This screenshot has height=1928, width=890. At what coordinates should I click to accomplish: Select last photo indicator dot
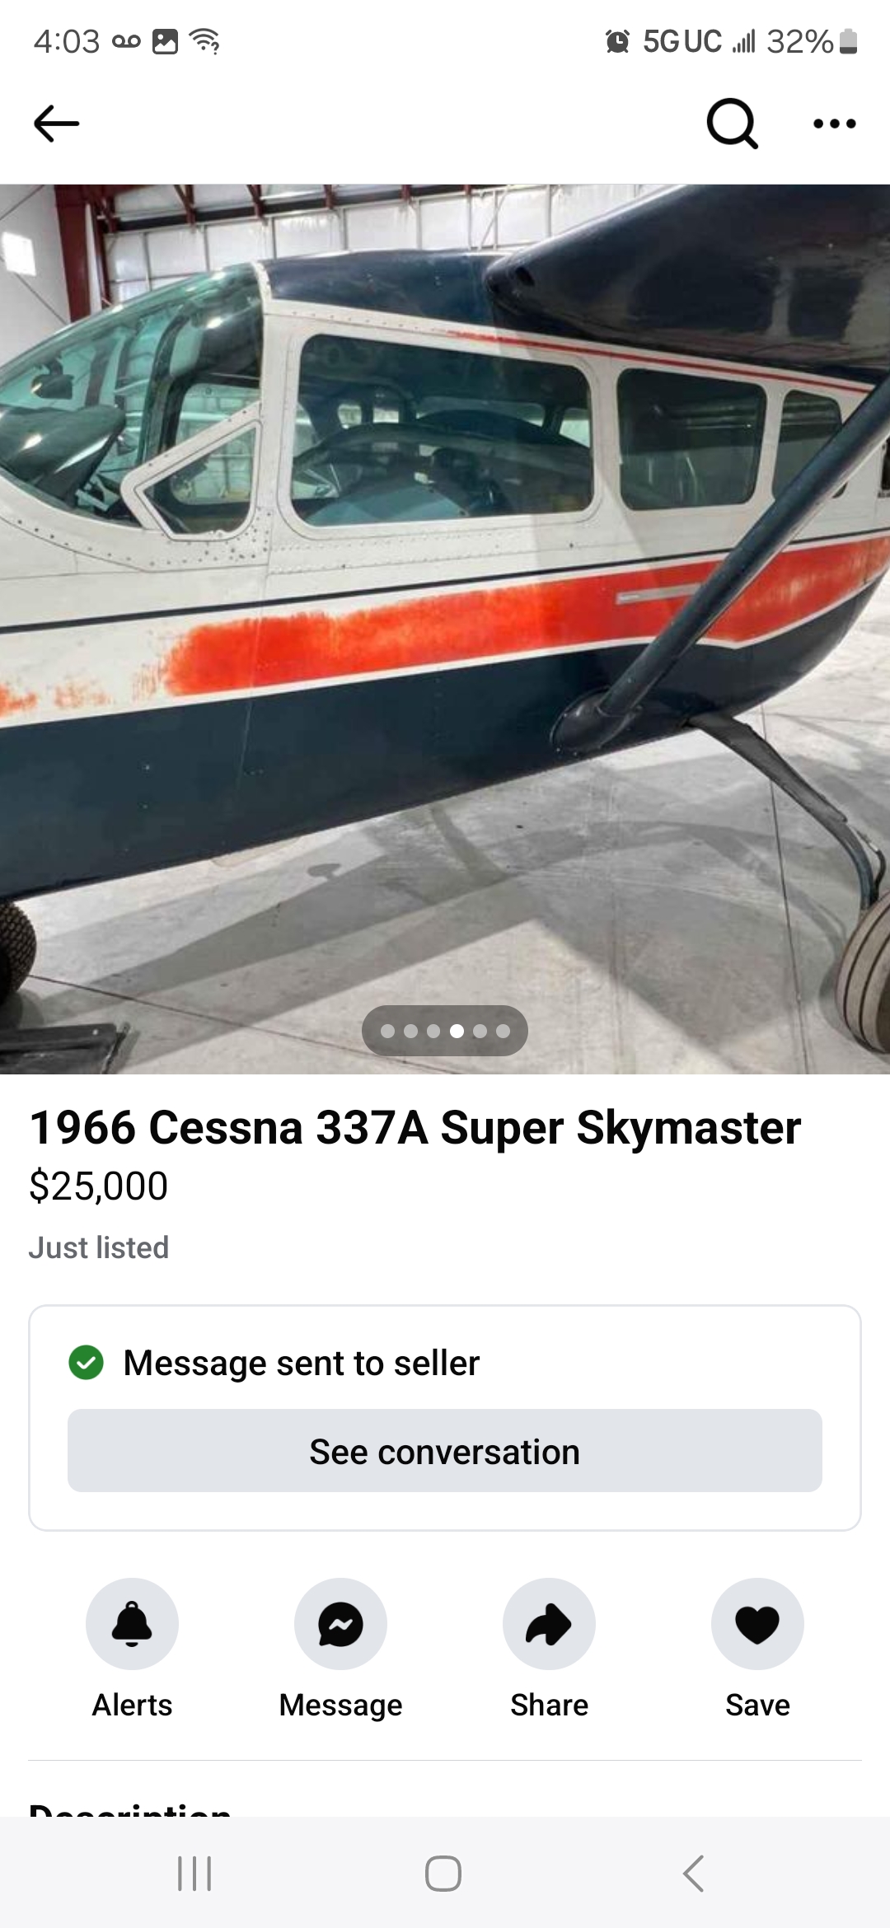pyautogui.click(x=503, y=1031)
